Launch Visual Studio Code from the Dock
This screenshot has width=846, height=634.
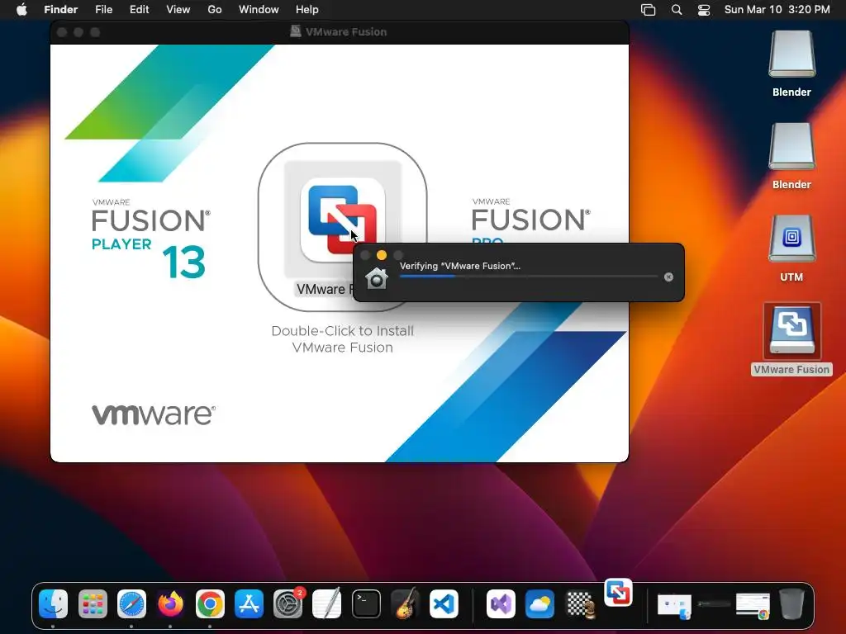pyautogui.click(x=444, y=603)
